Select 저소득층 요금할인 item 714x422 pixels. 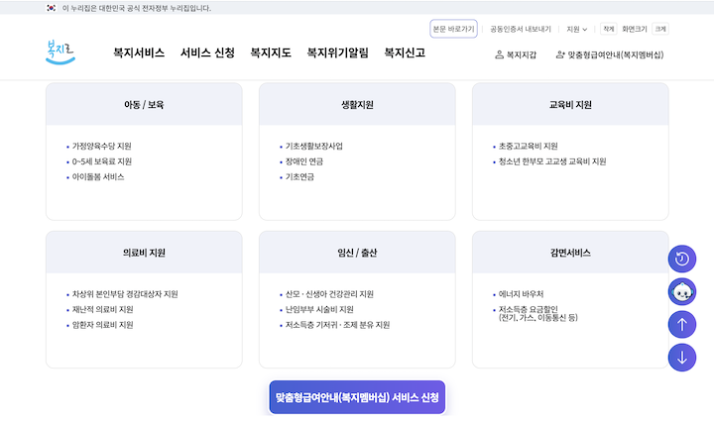tap(537, 313)
